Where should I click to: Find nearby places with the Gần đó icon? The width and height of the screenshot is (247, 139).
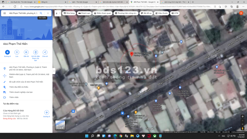pyautogui.click(x=26, y=52)
